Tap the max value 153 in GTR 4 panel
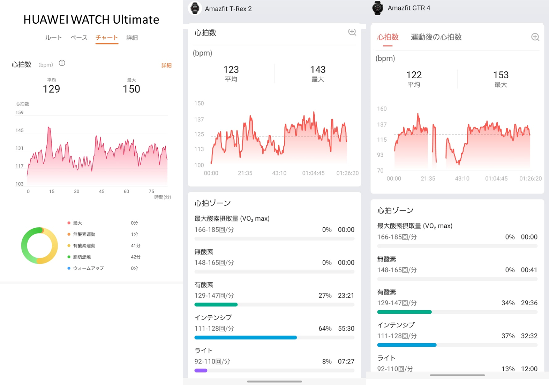The image size is (549, 385). point(501,75)
